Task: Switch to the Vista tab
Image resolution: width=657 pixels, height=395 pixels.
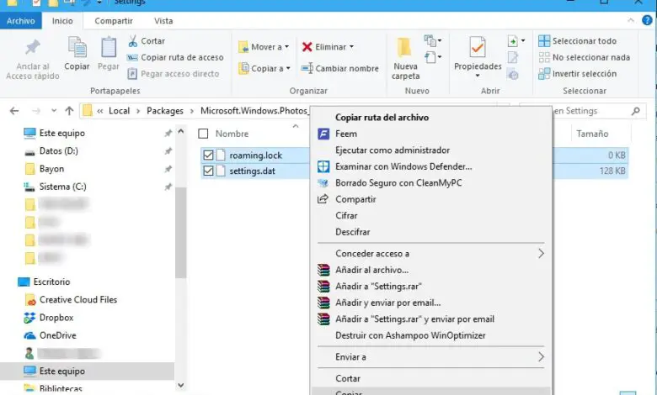Action: [163, 21]
